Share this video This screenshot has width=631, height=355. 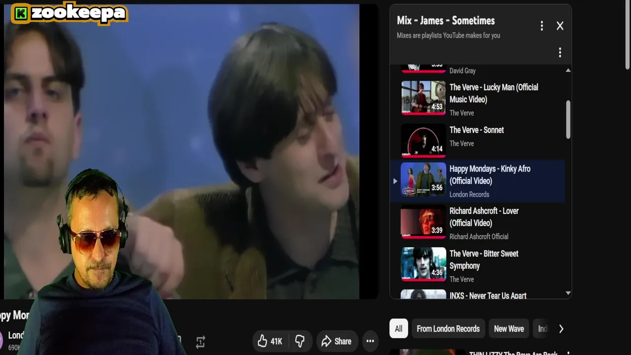coord(337,341)
